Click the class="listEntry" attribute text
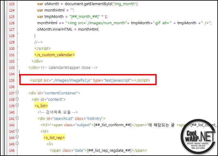 click(x=89, y=118)
